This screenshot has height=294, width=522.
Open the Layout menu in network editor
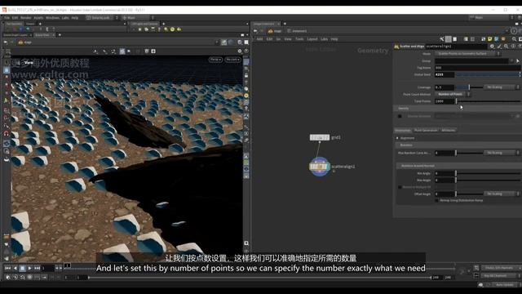tap(312, 39)
